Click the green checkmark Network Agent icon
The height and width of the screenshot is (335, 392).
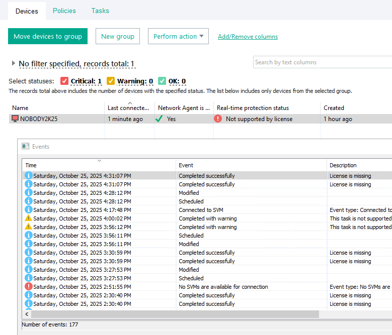point(159,119)
